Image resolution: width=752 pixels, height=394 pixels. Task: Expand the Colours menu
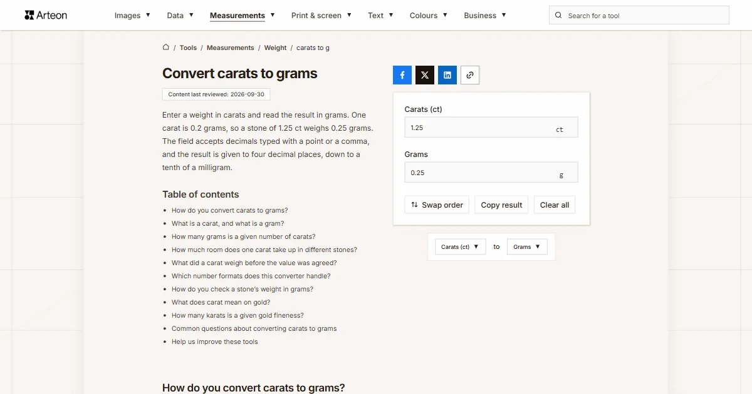429,16
